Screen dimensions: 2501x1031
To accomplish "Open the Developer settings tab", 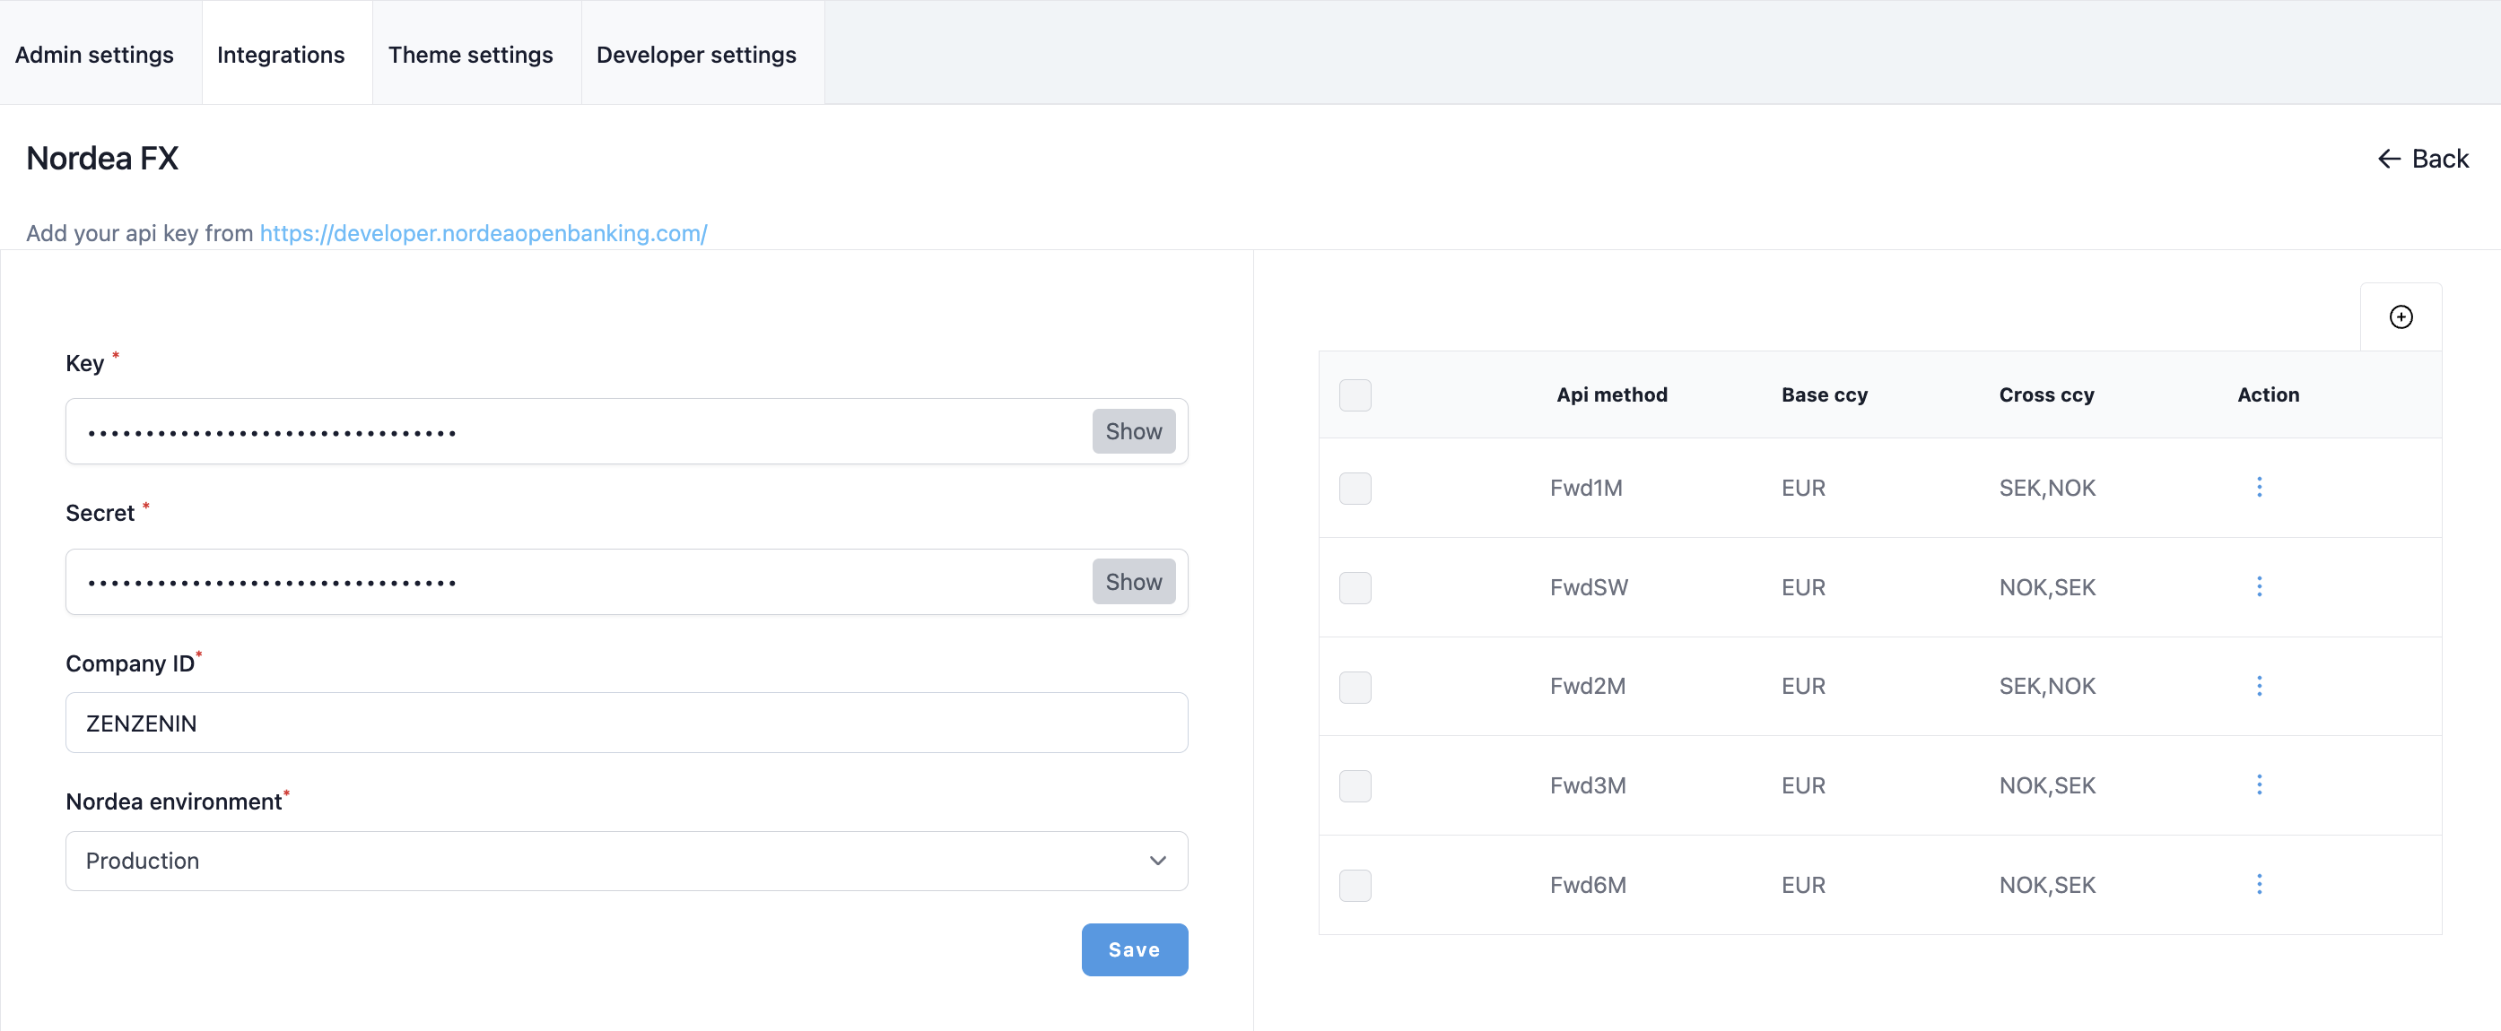I will (695, 55).
